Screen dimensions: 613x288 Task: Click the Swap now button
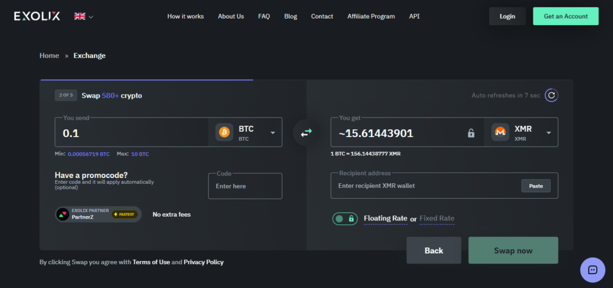point(513,250)
